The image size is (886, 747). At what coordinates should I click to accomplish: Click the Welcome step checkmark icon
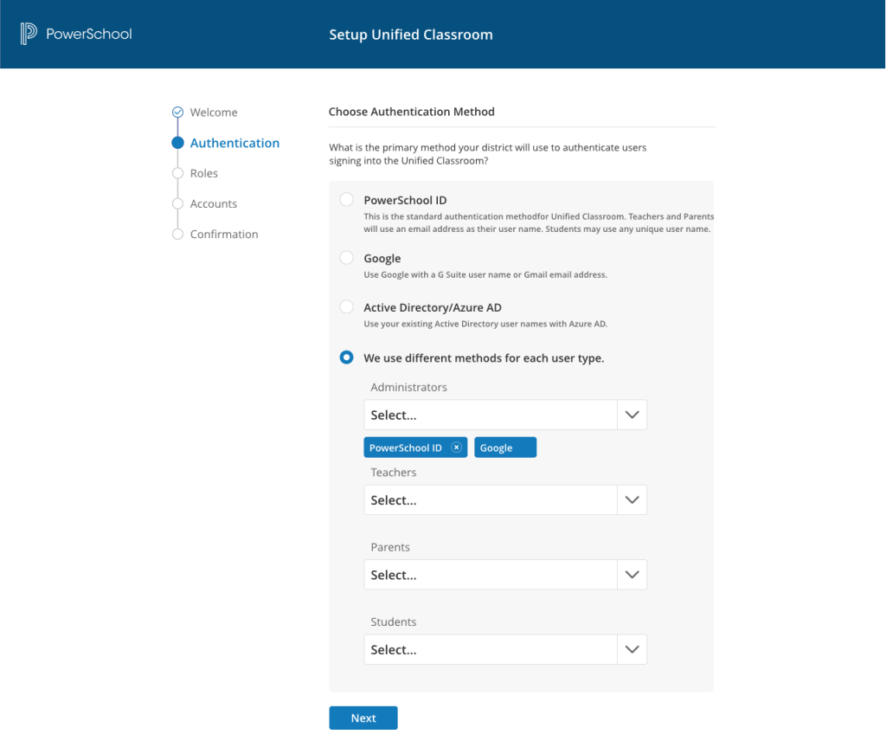coord(177,113)
